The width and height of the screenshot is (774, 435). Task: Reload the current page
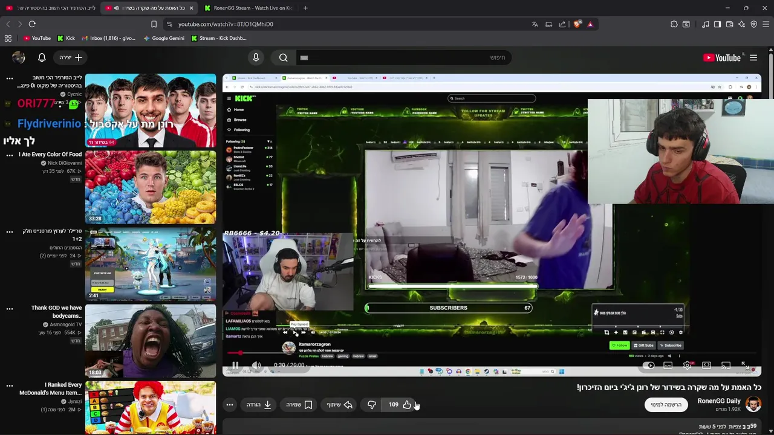(x=32, y=24)
